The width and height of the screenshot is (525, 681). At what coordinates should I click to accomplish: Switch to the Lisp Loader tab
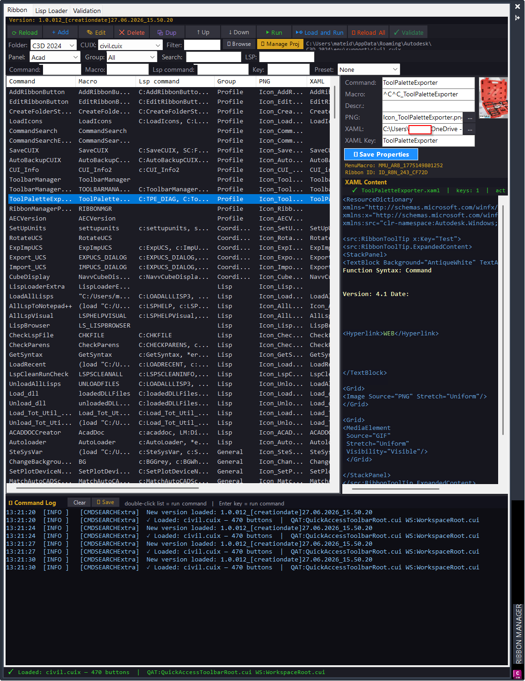(51, 11)
